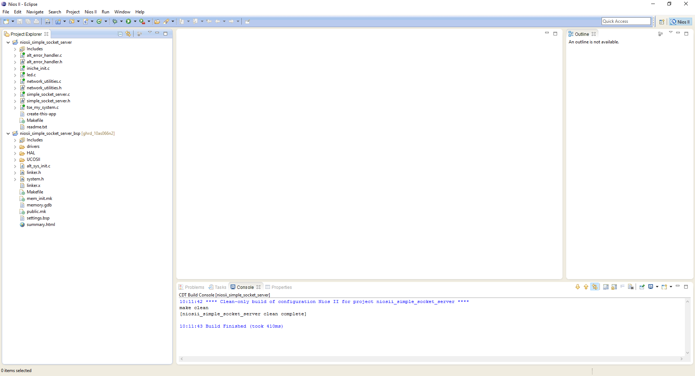Expand the UCOSII folder
The image size is (695, 376).
pos(15,159)
